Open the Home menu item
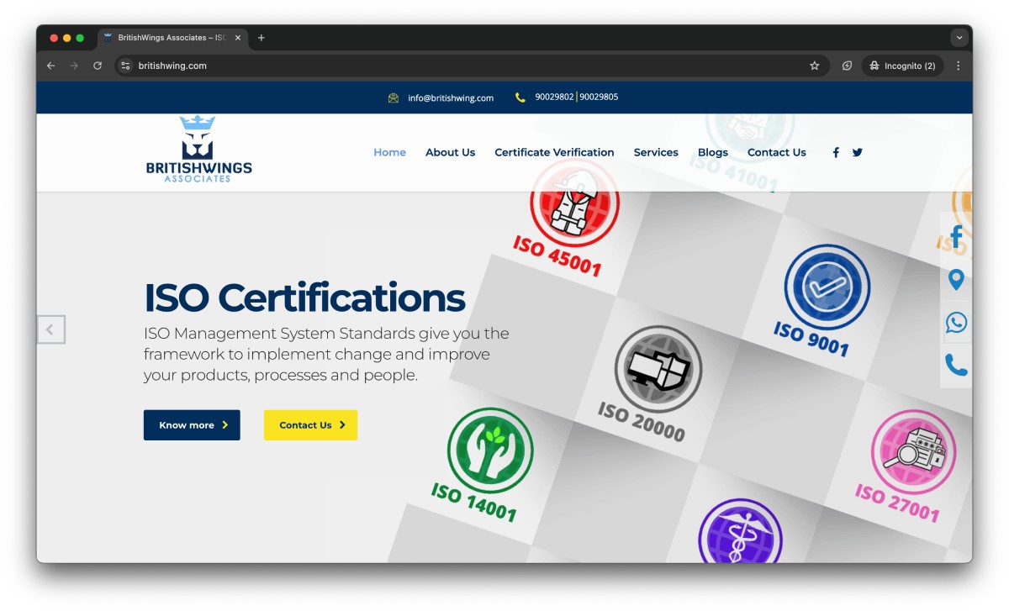1009x611 pixels. coord(389,152)
